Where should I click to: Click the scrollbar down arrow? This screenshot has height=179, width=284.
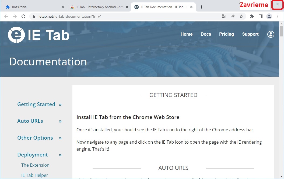[281, 176]
